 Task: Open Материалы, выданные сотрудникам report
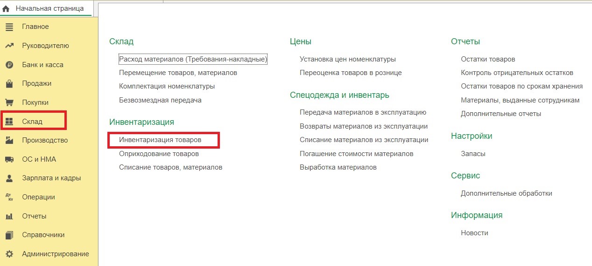click(520, 100)
